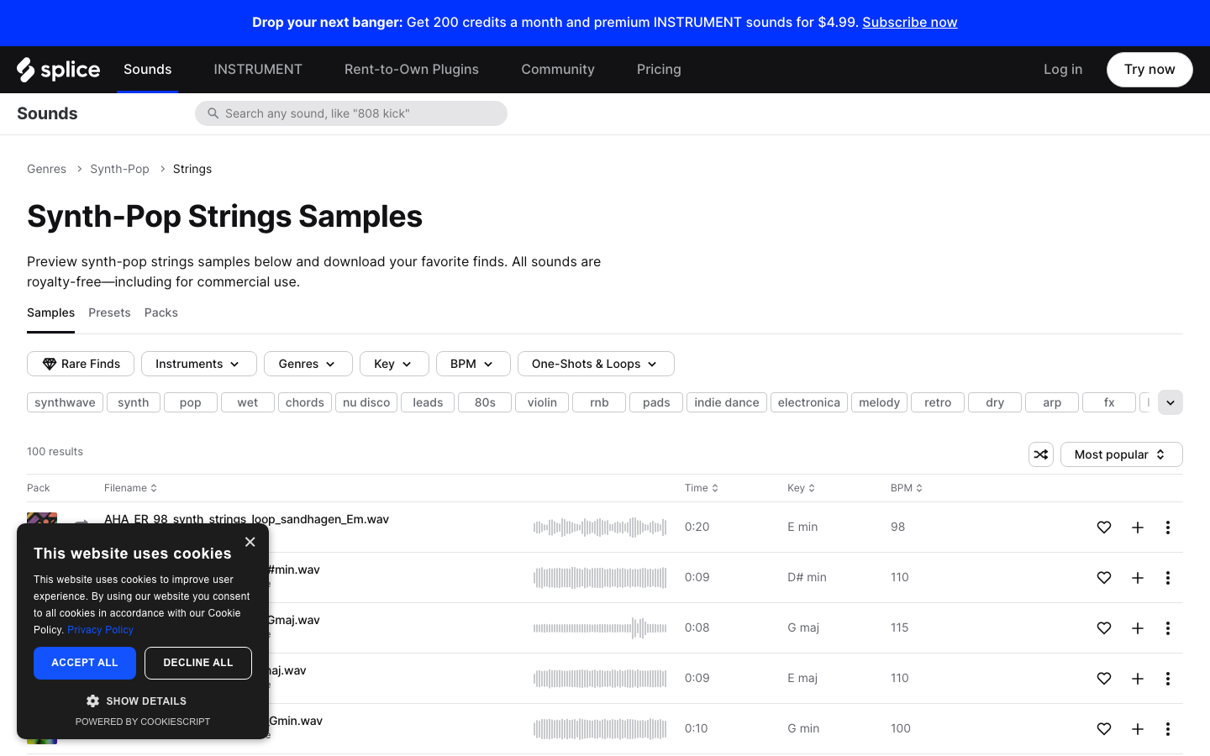1210x756 pixels.
Task: Open more options for D# min sample
Action: tap(1168, 578)
